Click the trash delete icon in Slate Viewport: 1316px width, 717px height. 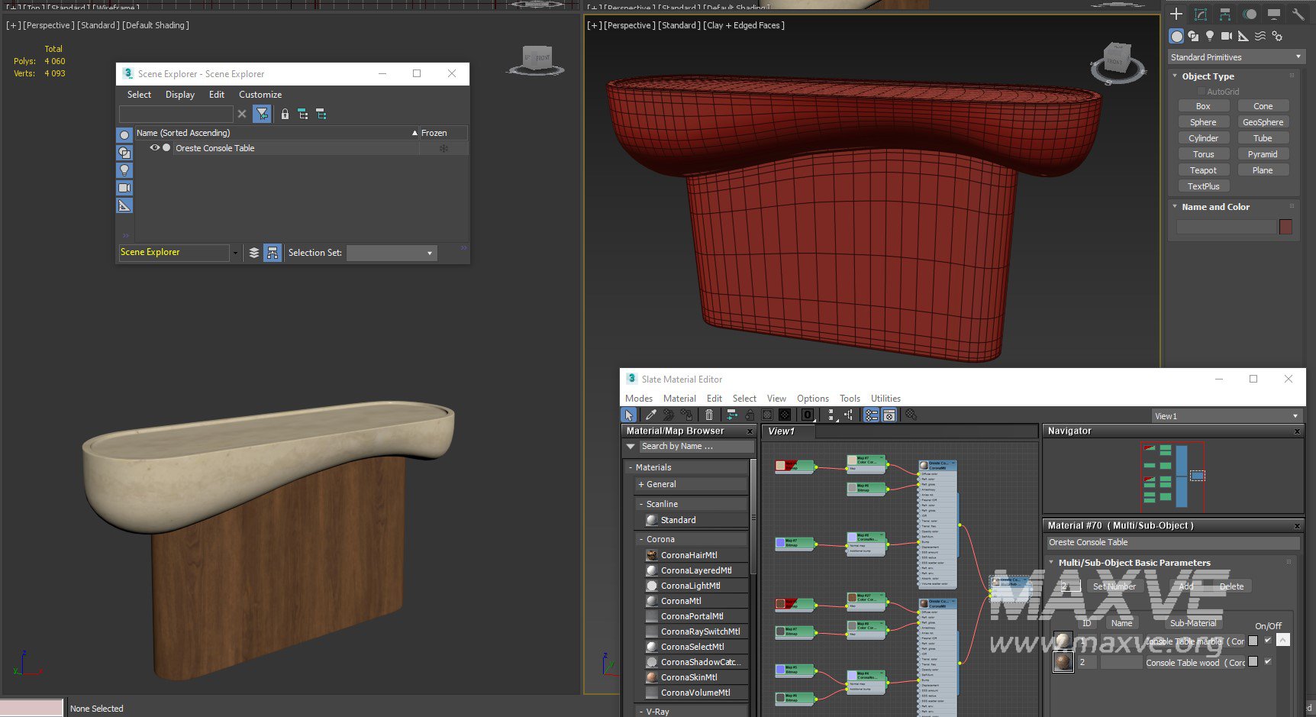click(x=709, y=415)
